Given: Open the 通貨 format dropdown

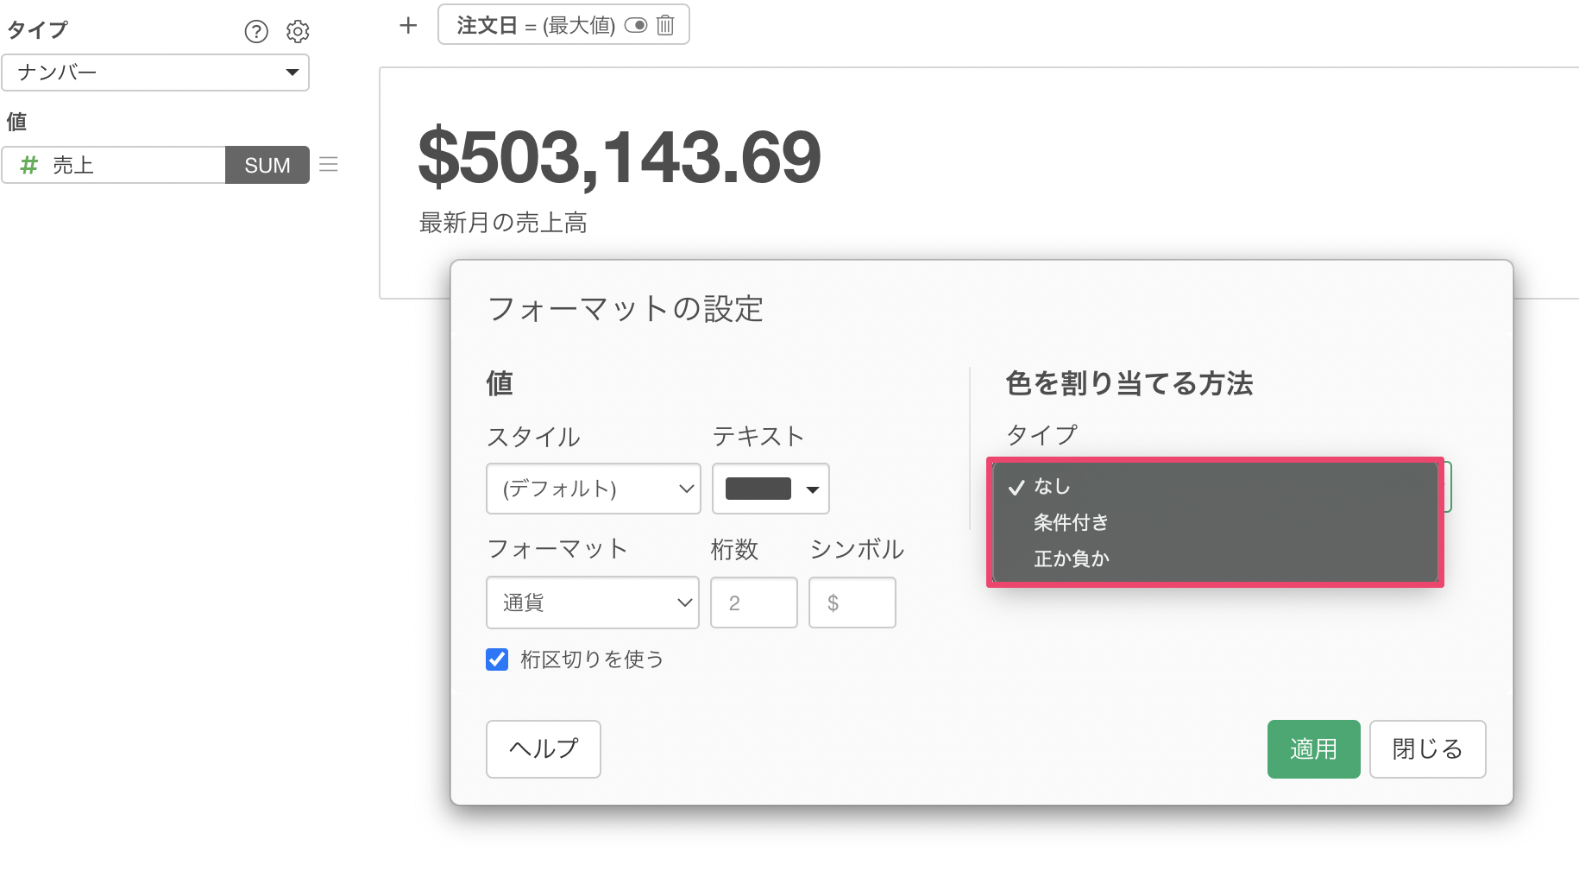Looking at the screenshot, I should pyautogui.click(x=593, y=603).
